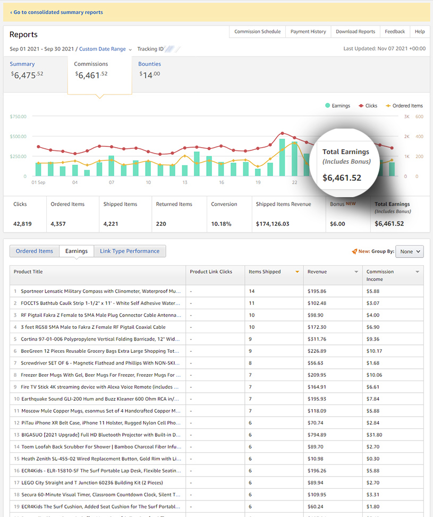
Task: Open the Custom Date Range dropdown
Action: coord(105,49)
